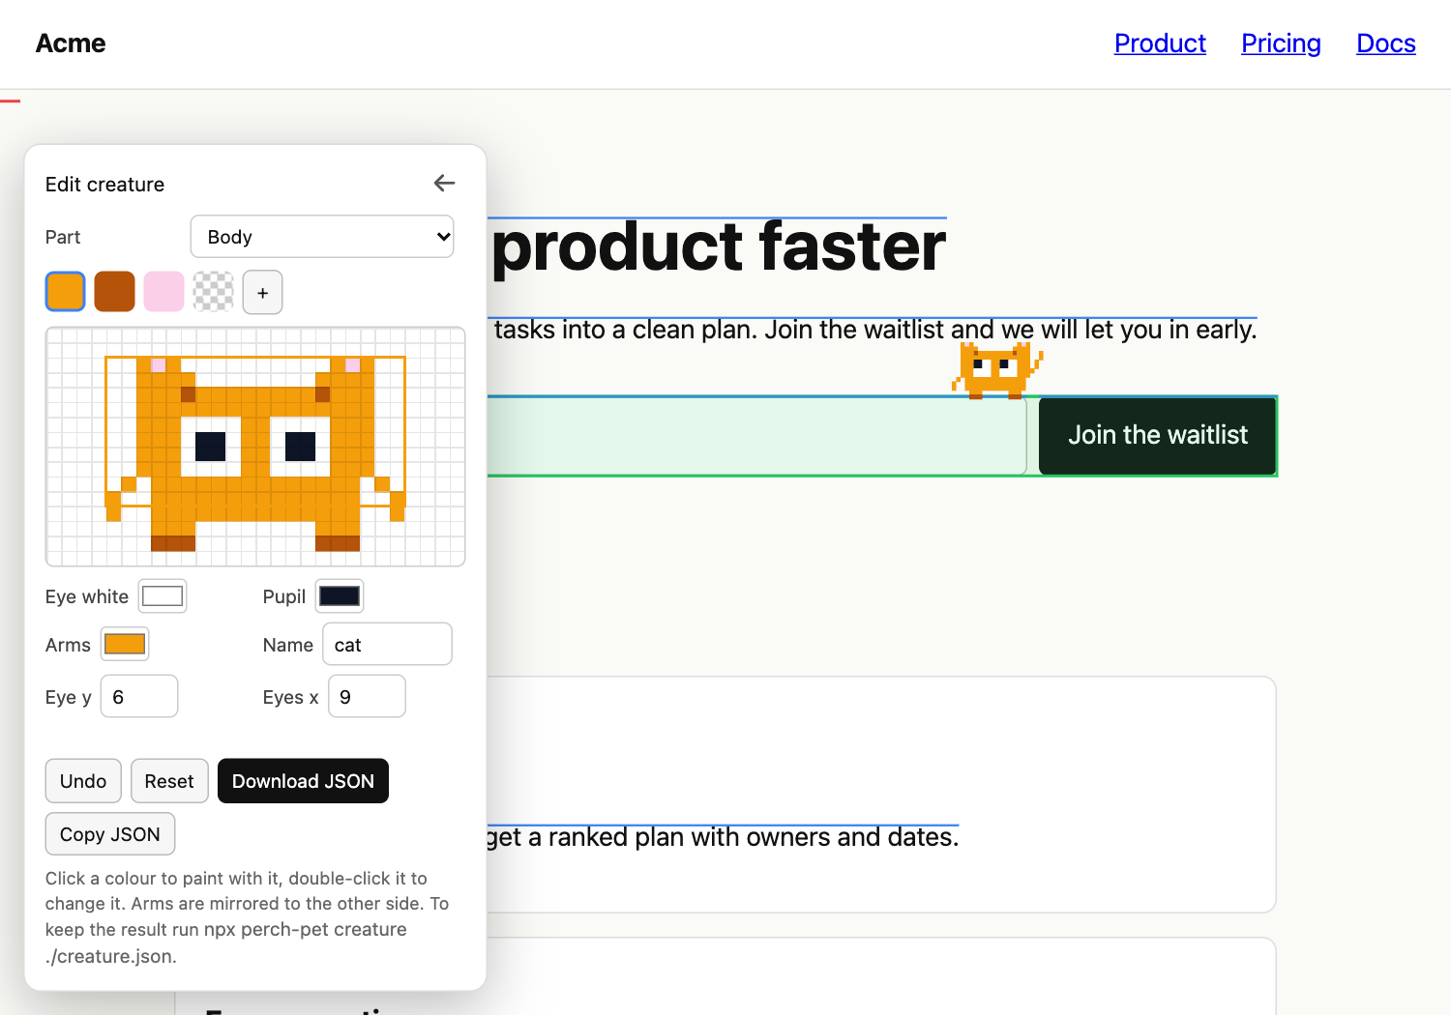Screen dimensions: 1451x1015
Task: Click the Copy JSON button
Action: [110, 834]
